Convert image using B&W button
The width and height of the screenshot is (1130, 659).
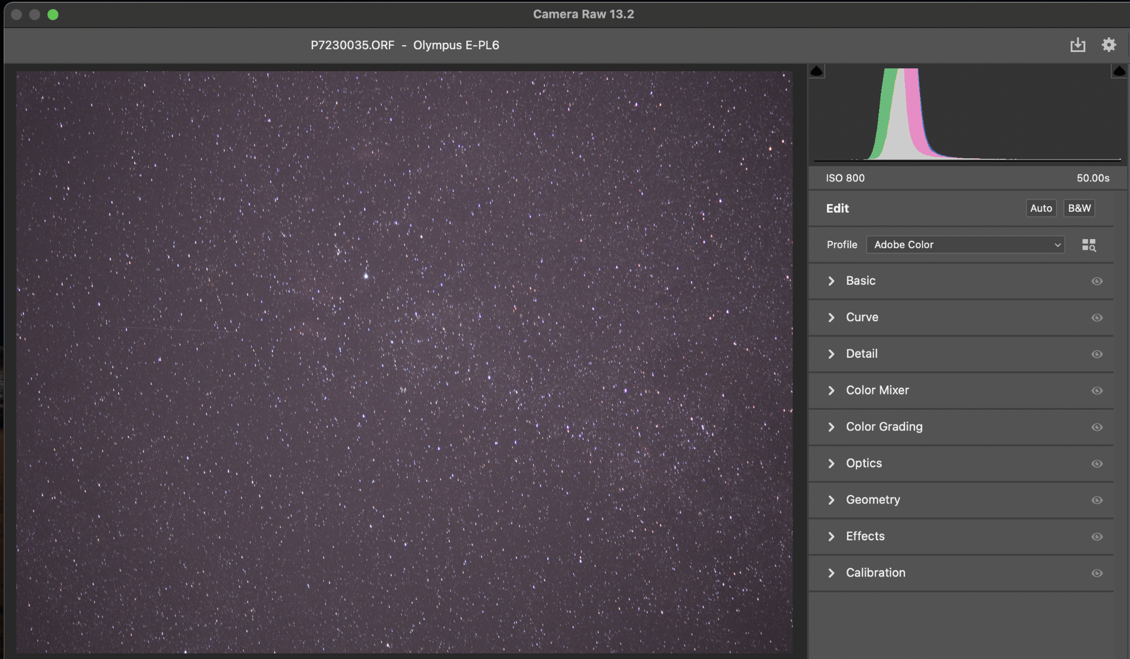[1079, 208]
